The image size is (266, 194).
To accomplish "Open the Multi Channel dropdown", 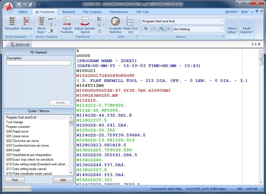I will click(x=247, y=30).
